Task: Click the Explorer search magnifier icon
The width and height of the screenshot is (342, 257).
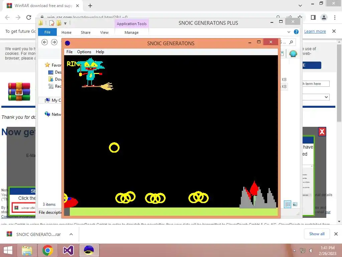Action: click(x=291, y=42)
